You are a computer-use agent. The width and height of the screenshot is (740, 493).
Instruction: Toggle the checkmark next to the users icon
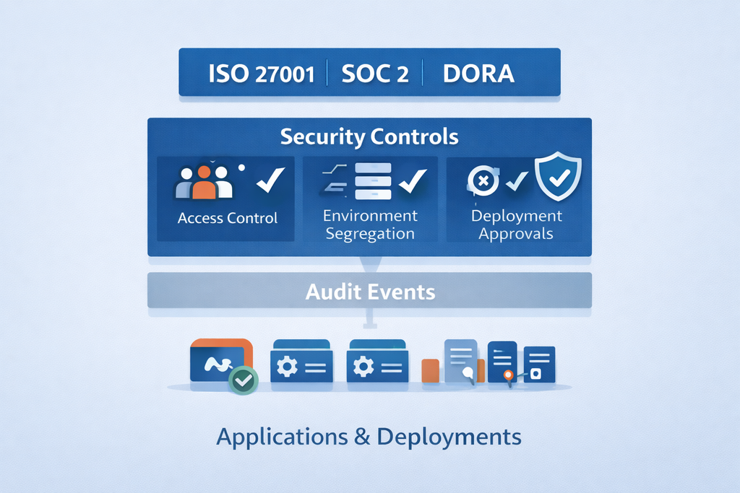click(271, 180)
